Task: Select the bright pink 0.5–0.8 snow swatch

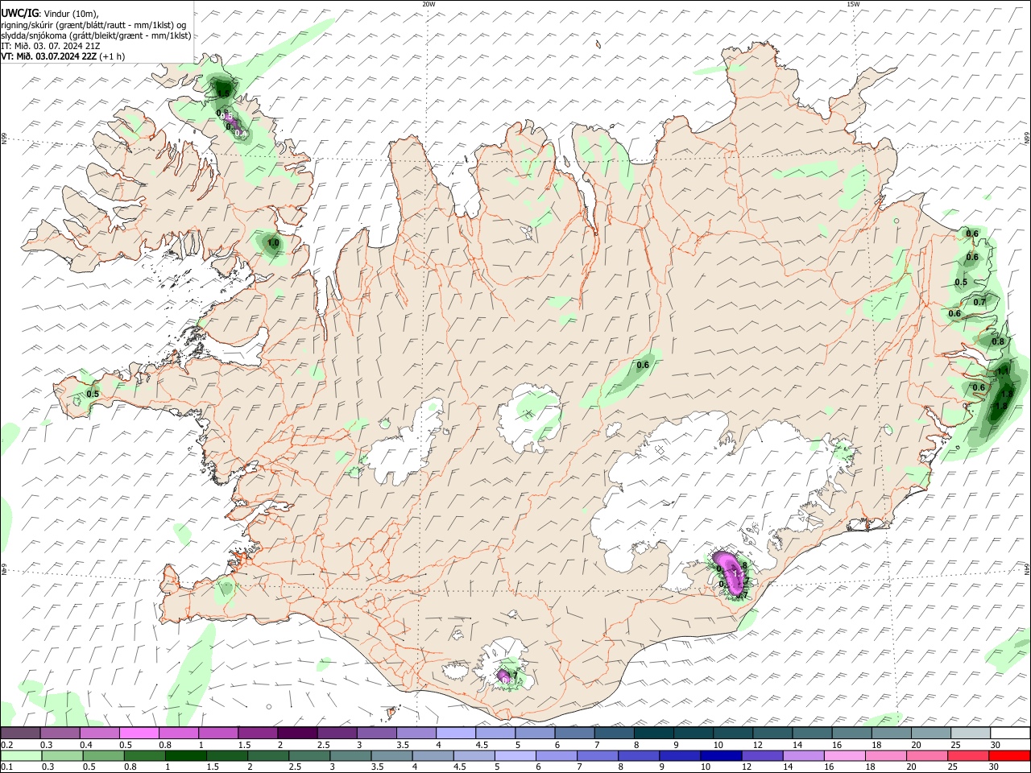Action: [139, 733]
